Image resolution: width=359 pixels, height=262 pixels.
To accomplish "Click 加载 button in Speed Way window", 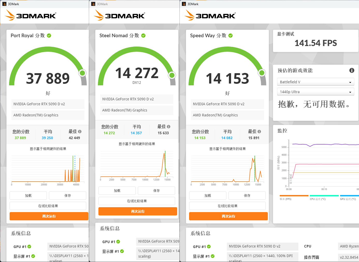I will 208,196.
